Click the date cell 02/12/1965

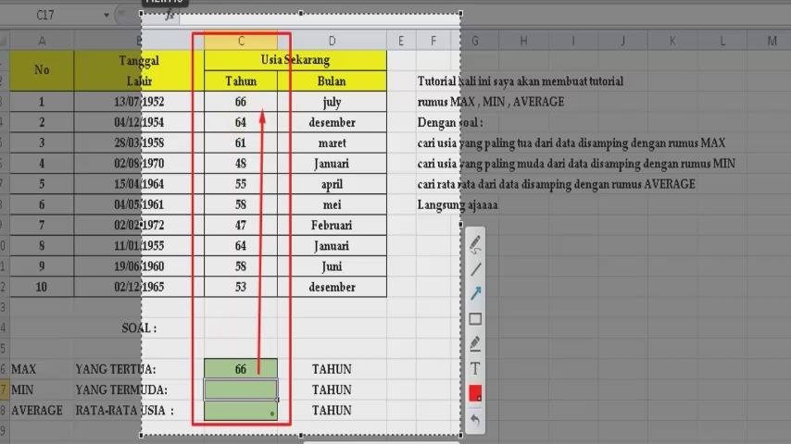(139, 287)
